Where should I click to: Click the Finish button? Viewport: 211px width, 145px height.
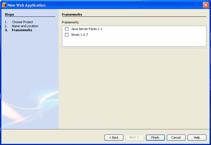click(155, 137)
